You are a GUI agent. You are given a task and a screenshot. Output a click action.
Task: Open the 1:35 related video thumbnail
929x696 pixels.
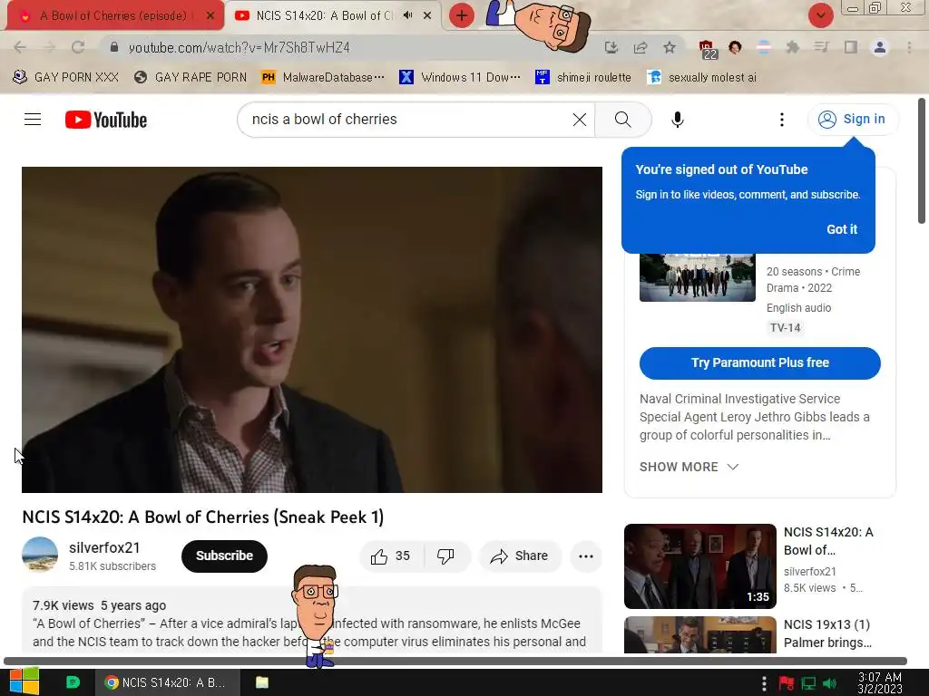point(699,565)
